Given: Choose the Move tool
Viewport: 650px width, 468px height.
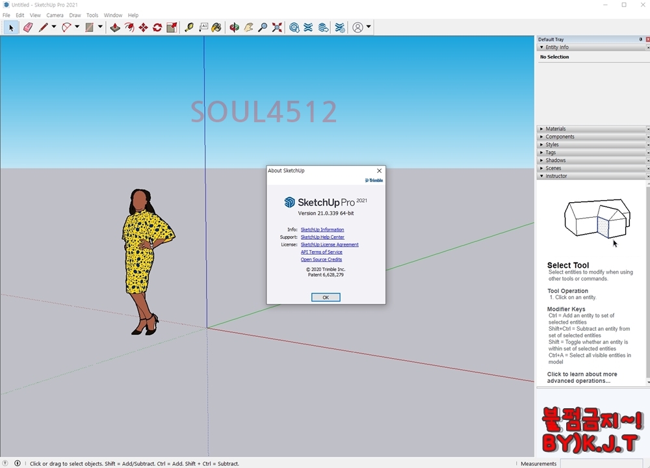Looking at the screenshot, I should [x=143, y=27].
